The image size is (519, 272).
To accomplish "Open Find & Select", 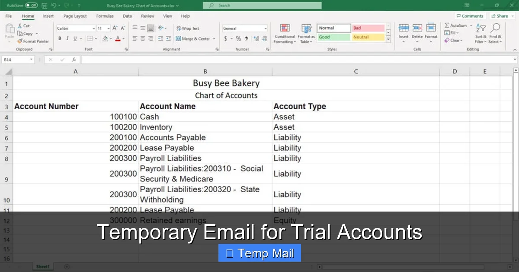I will (496, 34).
